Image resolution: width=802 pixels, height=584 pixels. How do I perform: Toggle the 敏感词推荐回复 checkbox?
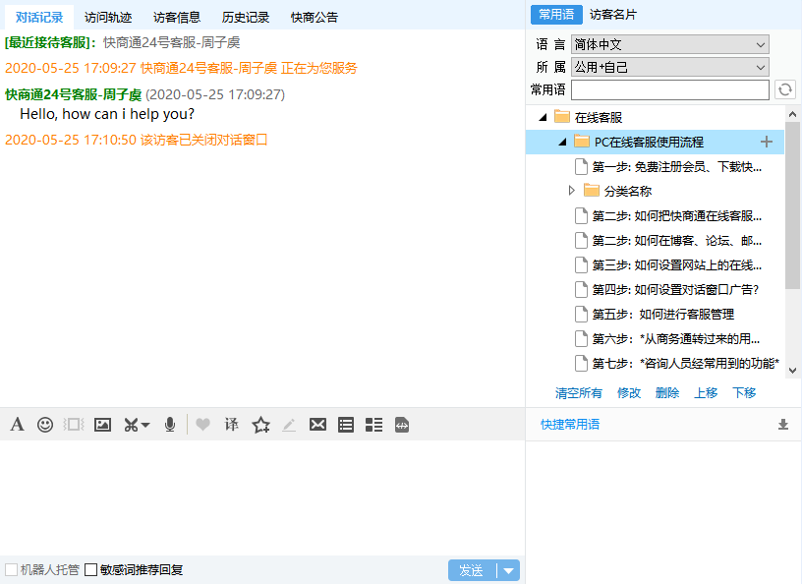[x=91, y=569]
